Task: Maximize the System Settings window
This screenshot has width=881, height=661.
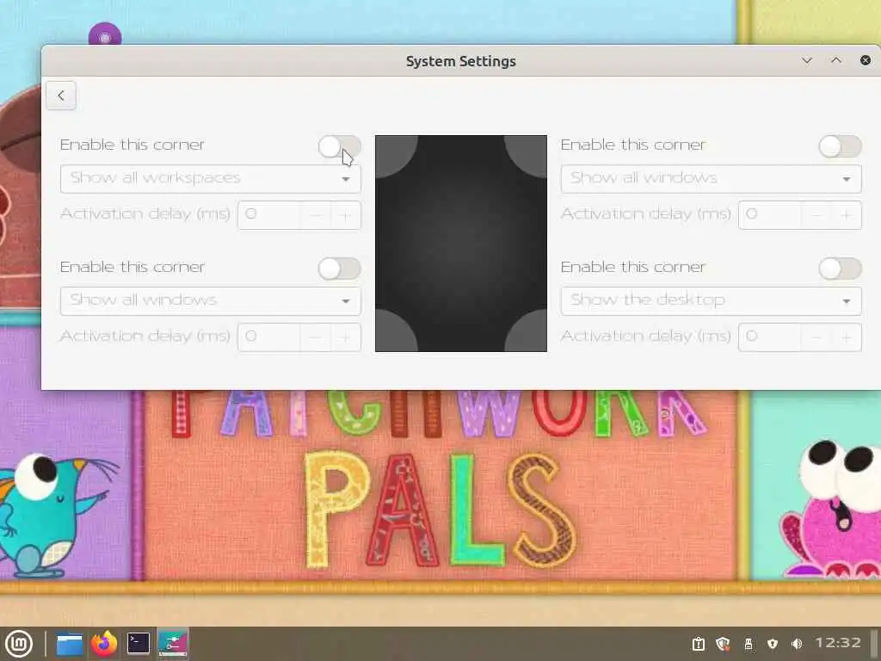Action: [836, 60]
